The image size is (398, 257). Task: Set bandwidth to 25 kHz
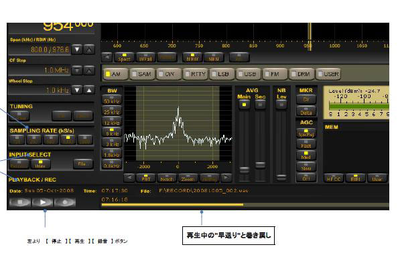pos(112,111)
